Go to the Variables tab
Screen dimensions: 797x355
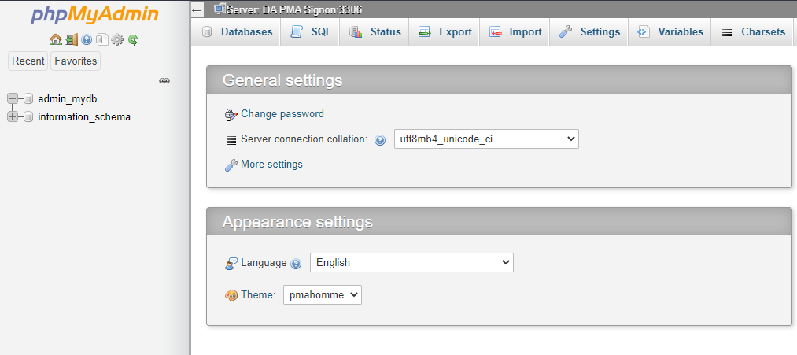(x=670, y=31)
